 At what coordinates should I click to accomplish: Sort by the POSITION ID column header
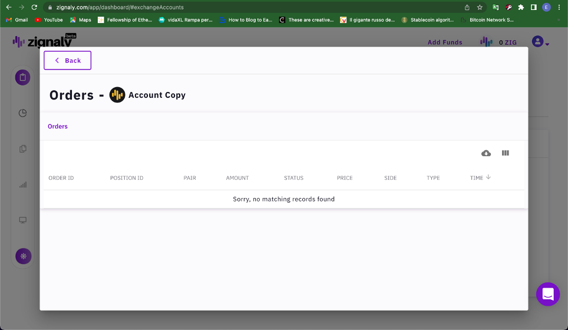(127, 178)
